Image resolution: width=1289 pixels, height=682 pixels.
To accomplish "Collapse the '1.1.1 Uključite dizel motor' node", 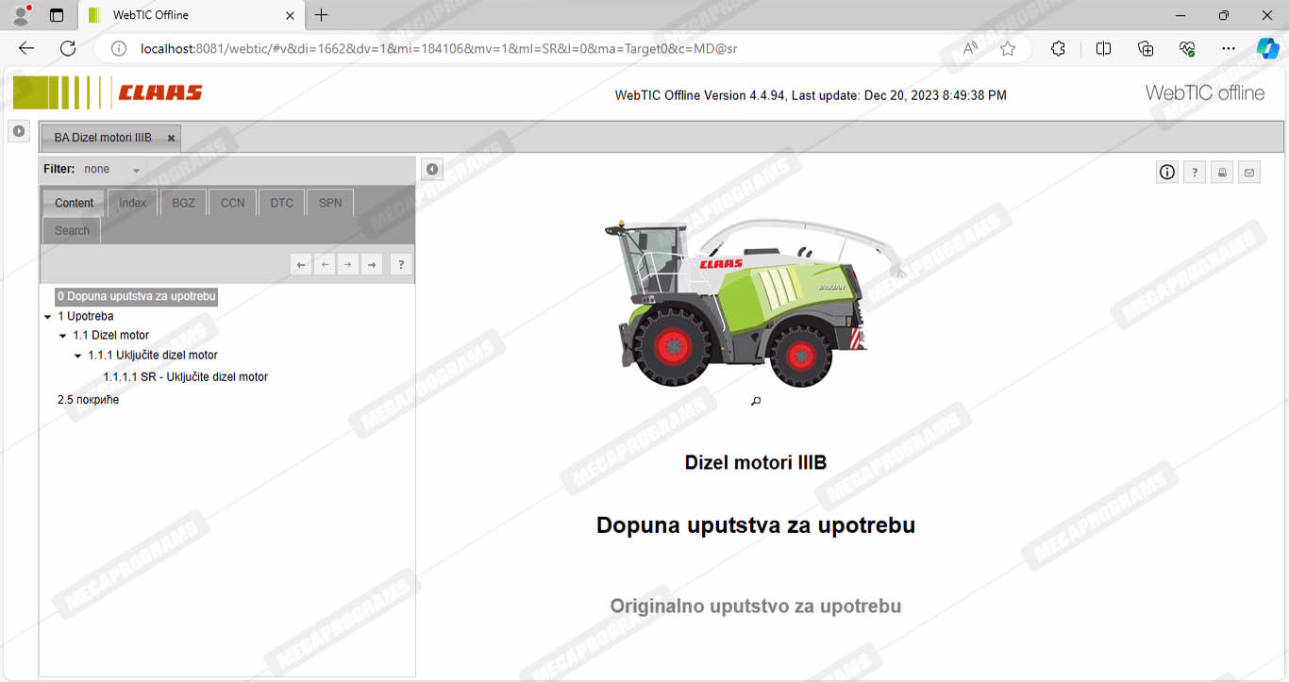I will (78, 357).
